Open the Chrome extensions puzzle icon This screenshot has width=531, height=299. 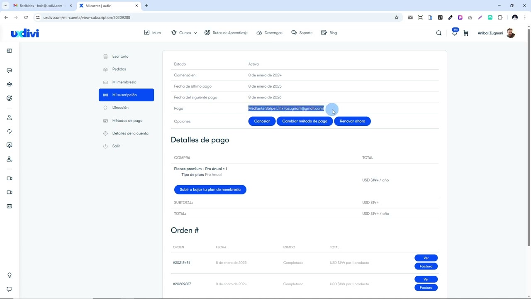[x=500, y=17]
